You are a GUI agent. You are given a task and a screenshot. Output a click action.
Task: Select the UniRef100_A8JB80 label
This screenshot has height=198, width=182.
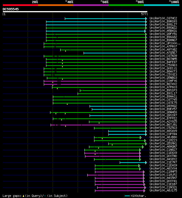click(x=163, y=137)
